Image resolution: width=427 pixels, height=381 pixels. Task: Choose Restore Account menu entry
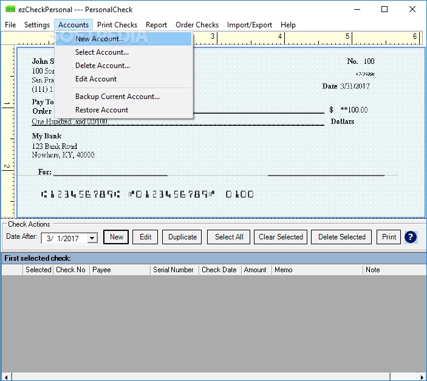[x=124, y=110]
